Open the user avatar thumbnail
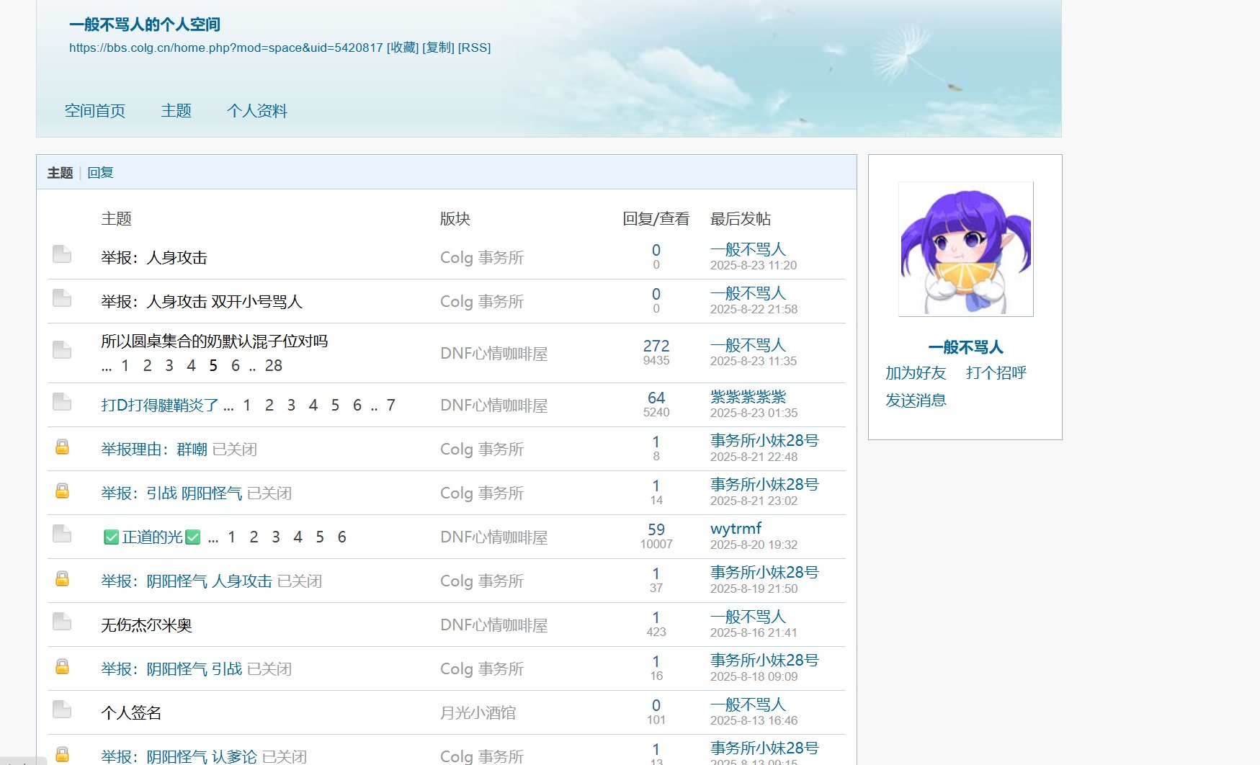The width and height of the screenshot is (1260, 765). [x=965, y=249]
